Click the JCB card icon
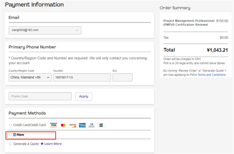 point(101,125)
